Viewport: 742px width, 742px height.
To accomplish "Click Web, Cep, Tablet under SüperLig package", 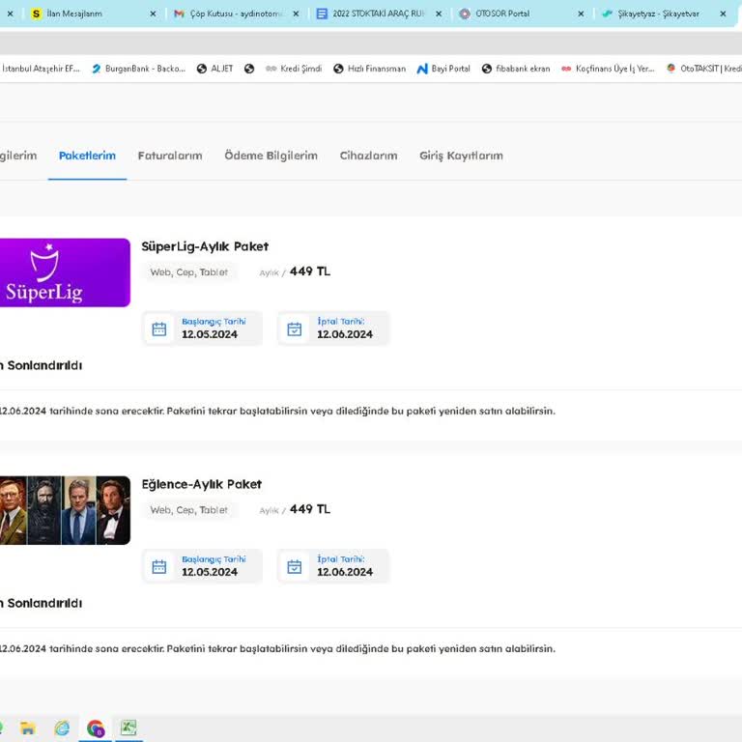I will point(188,272).
